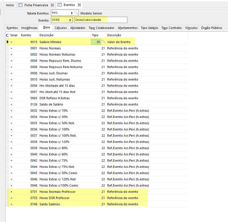Click the Sinal column header
Viewport: 228px width, 222px height.
[x=14, y=35]
